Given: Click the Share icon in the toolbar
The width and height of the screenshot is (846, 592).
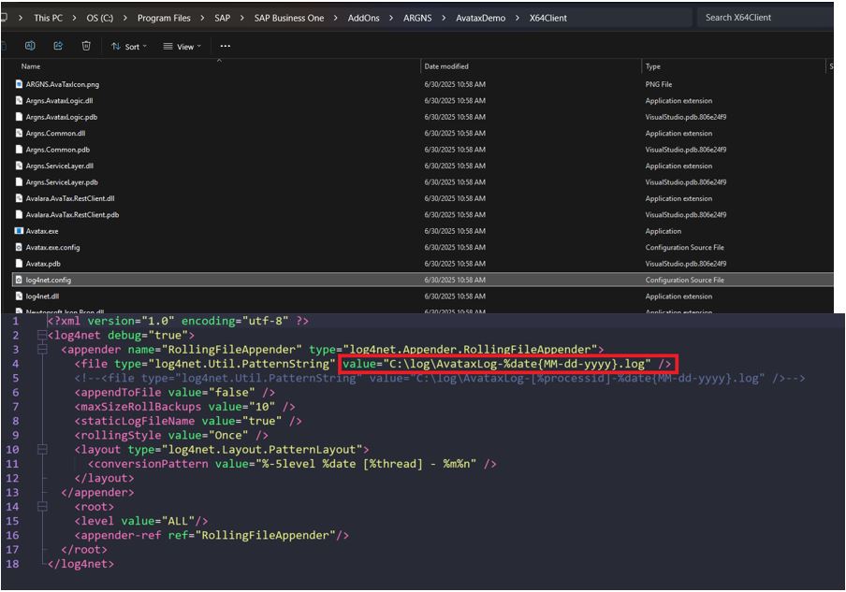Looking at the screenshot, I should click(x=58, y=46).
